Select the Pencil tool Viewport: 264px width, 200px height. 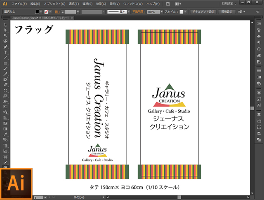[x=5, y=74]
